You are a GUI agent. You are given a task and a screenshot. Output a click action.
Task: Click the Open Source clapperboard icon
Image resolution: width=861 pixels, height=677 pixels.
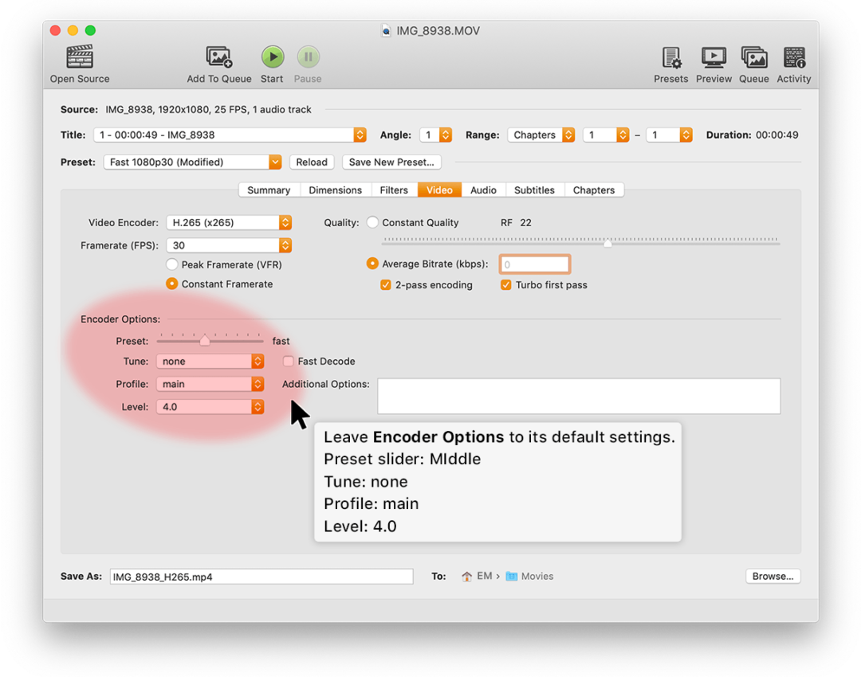click(80, 57)
